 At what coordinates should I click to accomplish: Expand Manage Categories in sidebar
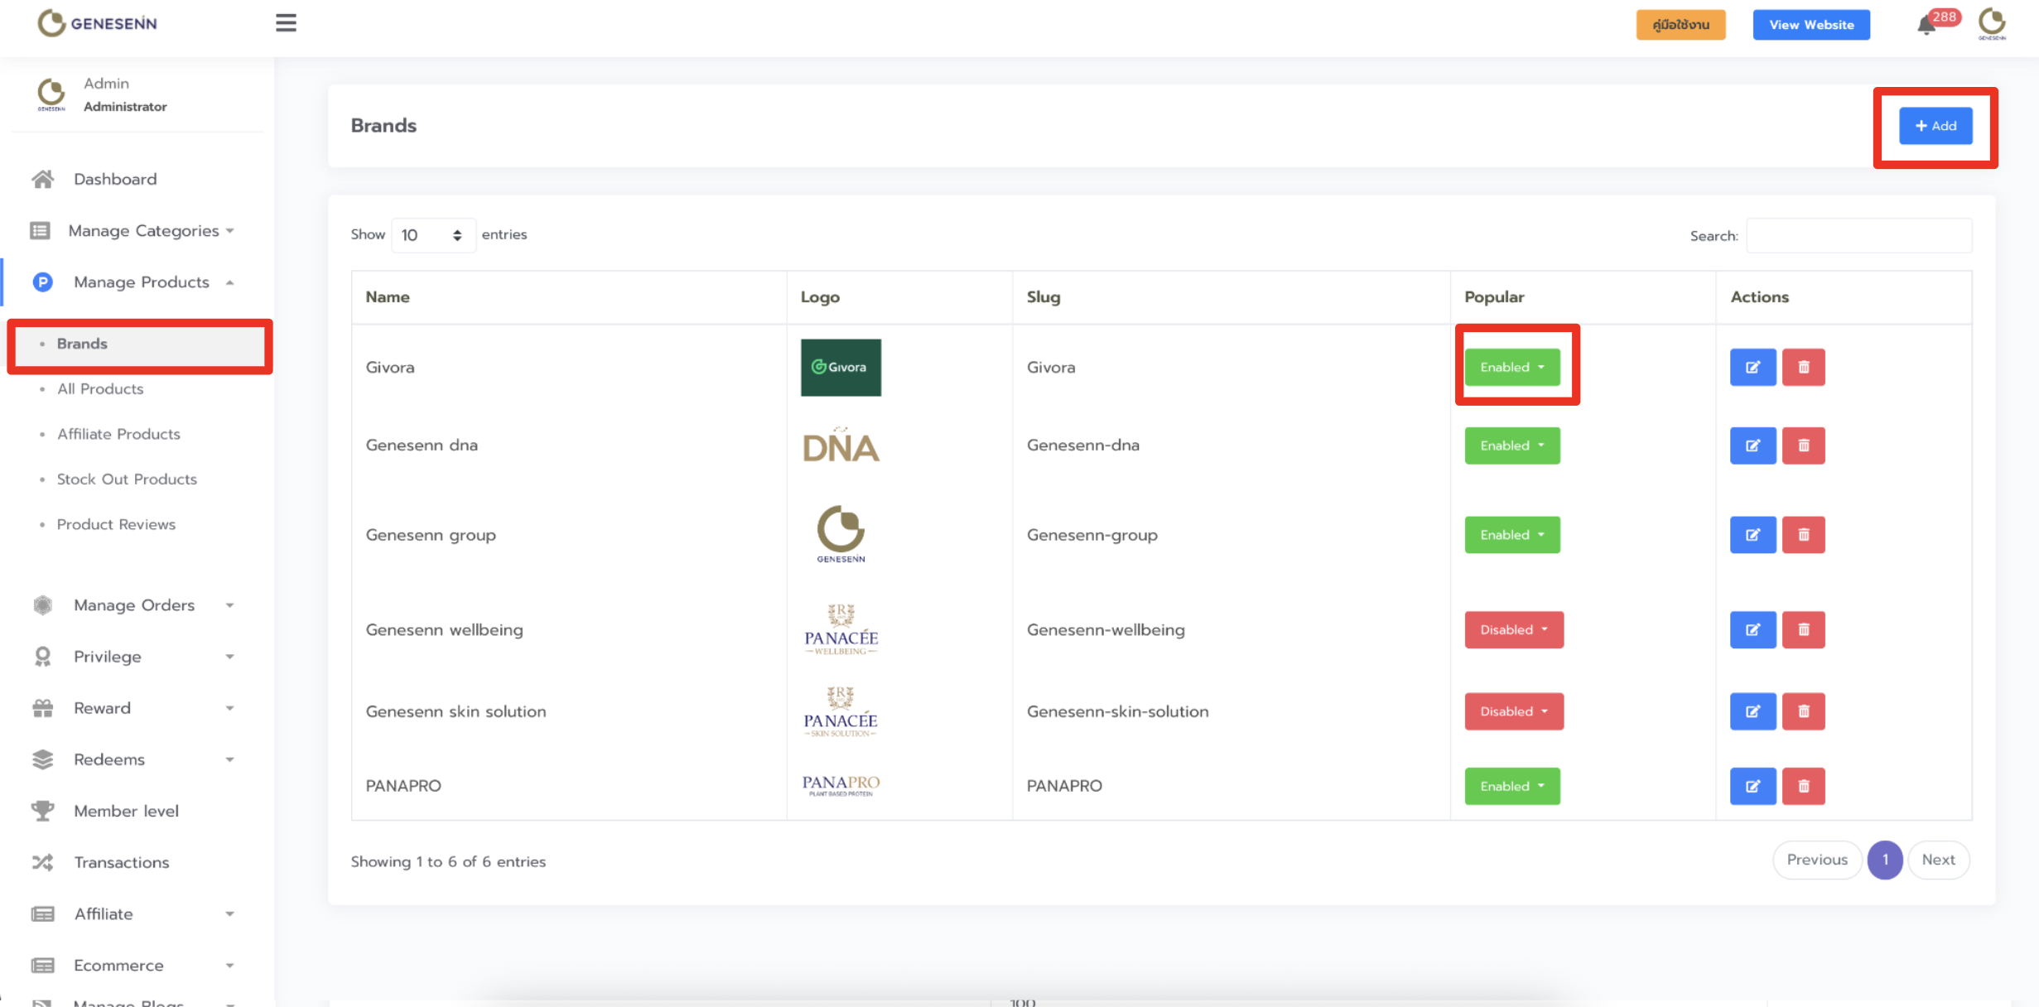pyautogui.click(x=143, y=231)
